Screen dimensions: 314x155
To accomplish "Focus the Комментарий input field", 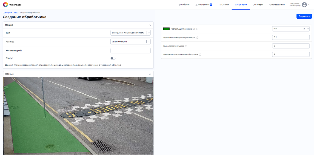I will (x=131, y=50).
